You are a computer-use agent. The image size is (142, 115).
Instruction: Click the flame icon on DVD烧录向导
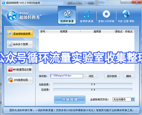coord(10,80)
